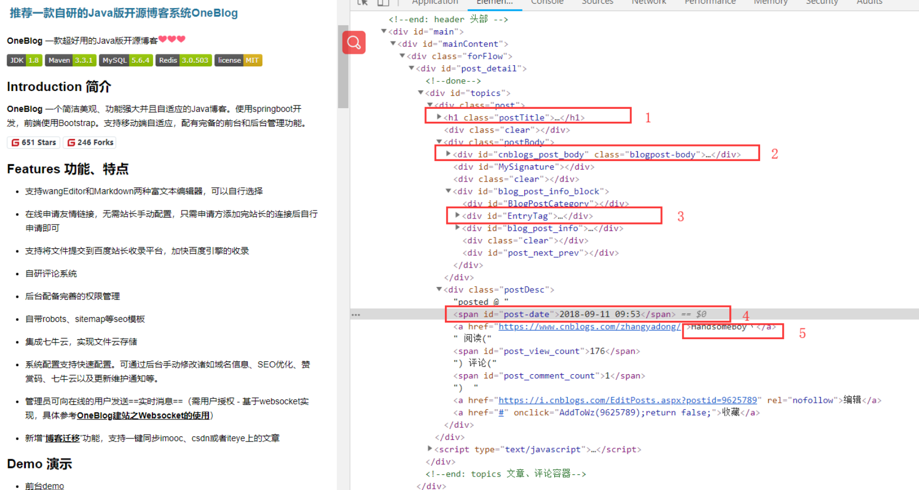Screen dimensions: 919x490
Task: Switch to the Console tab in DevTools
Action: pyautogui.click(x=547, y=3)
